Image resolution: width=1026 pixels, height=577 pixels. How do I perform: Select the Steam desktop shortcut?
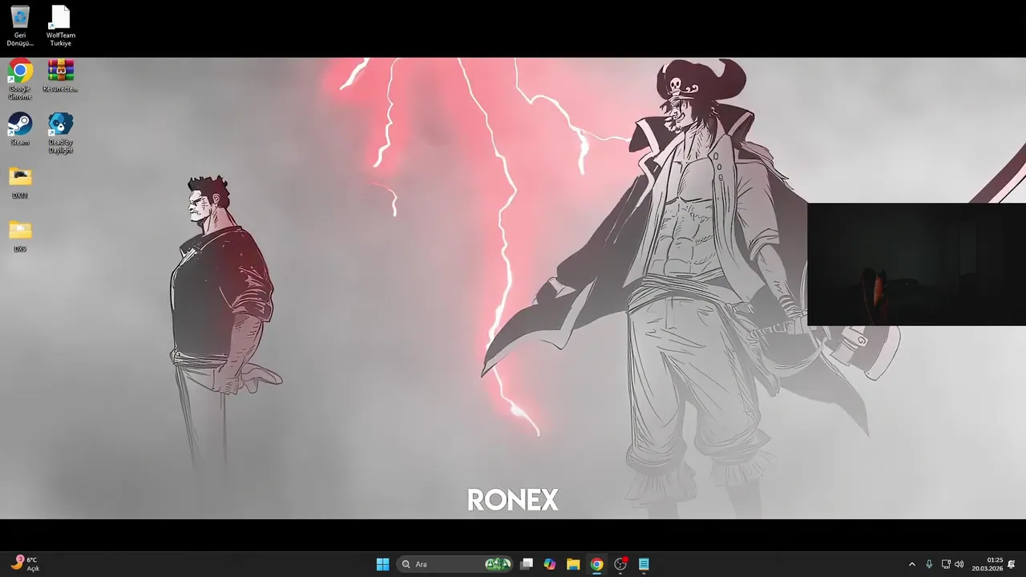(20, 129)
